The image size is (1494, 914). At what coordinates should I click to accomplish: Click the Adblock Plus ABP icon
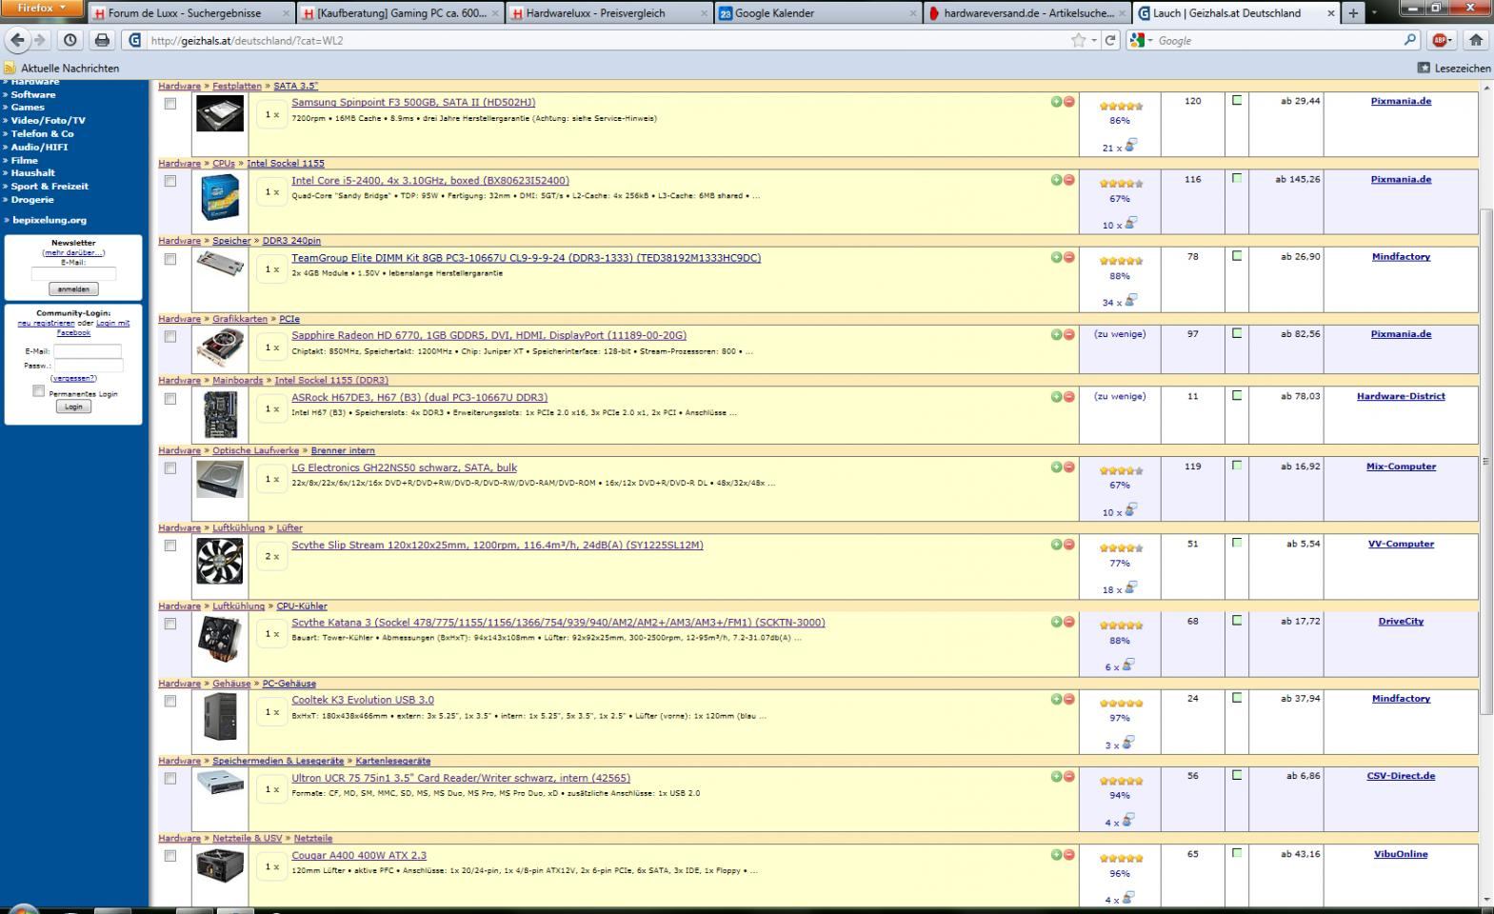point(1441,40)
